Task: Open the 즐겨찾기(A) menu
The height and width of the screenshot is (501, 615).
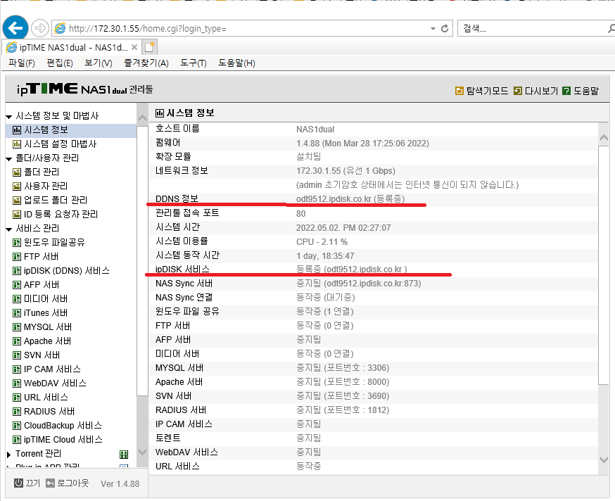Action: [x=146, y=63]
